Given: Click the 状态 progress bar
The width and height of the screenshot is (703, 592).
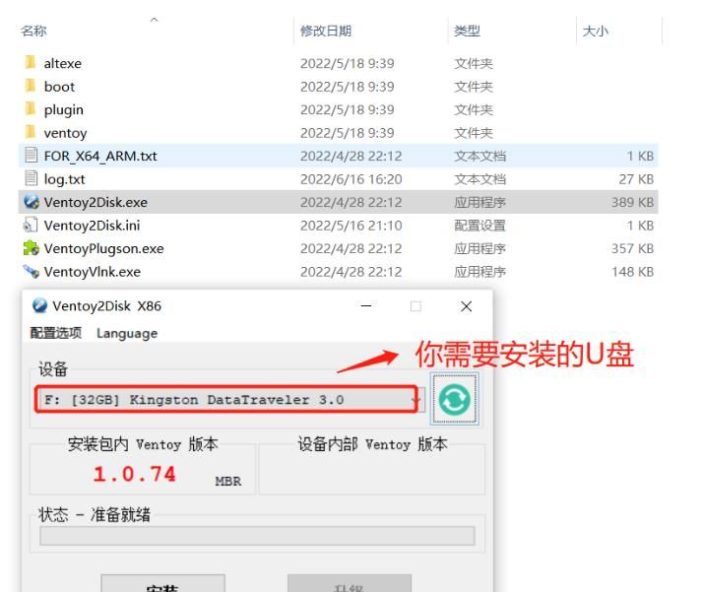Looking at the screenshot, I should click(257, 536).
